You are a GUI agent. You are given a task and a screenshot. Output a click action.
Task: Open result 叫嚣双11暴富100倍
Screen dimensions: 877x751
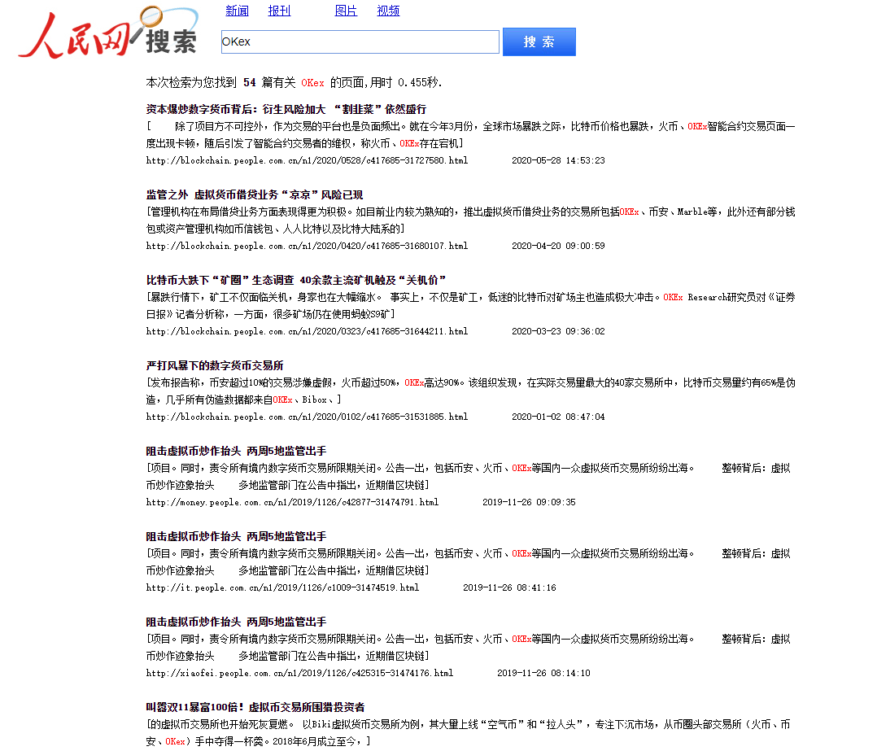tap(255, 707)
